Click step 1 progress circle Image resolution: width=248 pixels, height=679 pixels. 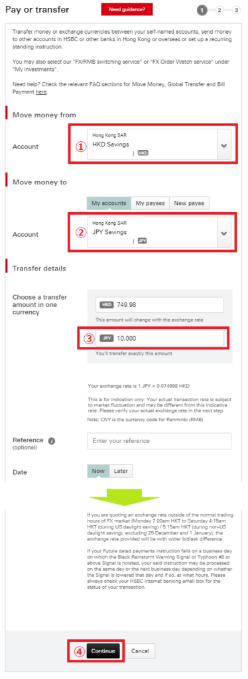[202, 10]
